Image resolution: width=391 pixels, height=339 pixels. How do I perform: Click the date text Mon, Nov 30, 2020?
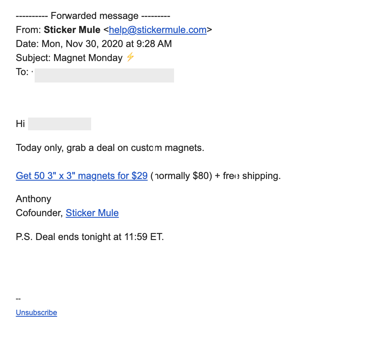click(x=82, y=44)
